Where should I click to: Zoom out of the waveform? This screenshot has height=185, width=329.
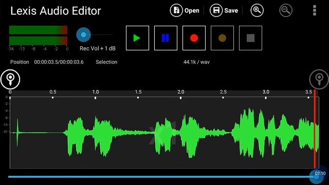tap(286, 10)
